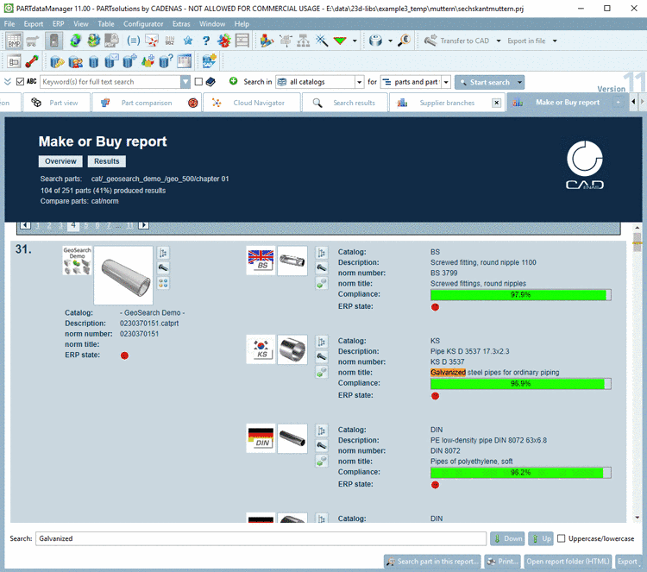
Task: Open the Start search arrow dropdown
Action: click(x=519, y=82)
